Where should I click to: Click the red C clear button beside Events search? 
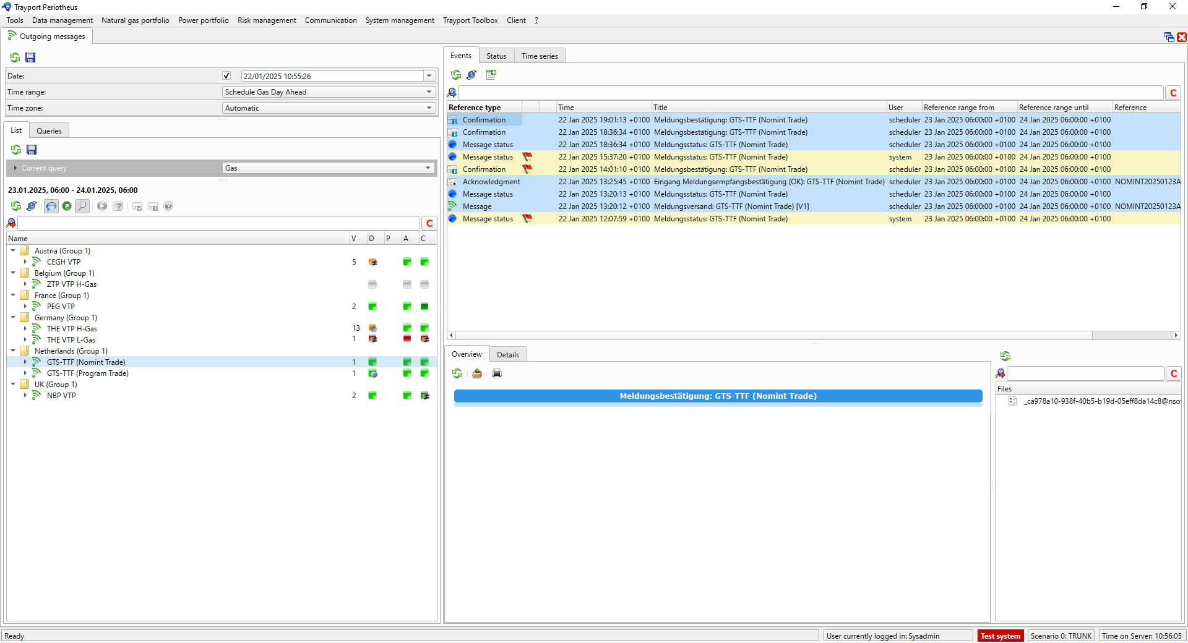1173,93
